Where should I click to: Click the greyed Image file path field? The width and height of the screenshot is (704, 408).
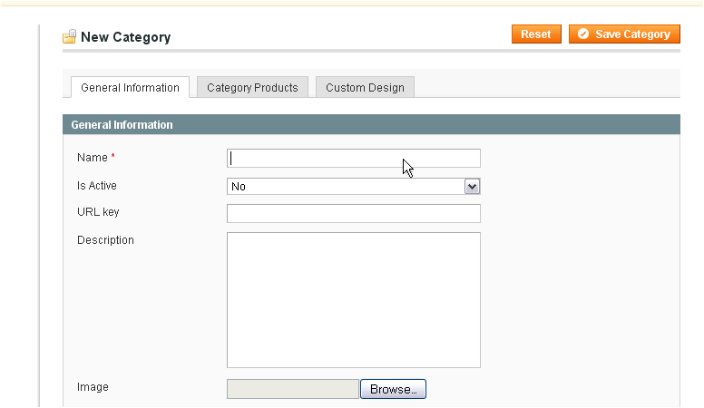pos(293,389)
